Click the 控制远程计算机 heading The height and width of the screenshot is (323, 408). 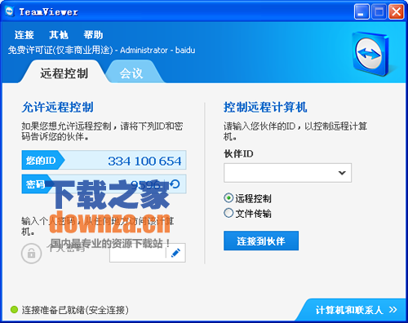pyautogui.click(x=265, y=107)
